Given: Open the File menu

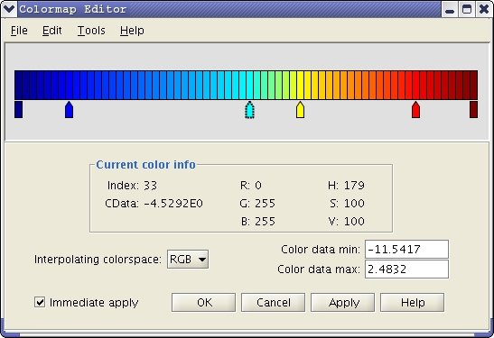Looking at the screenshot, I should (x=19, y=31).
